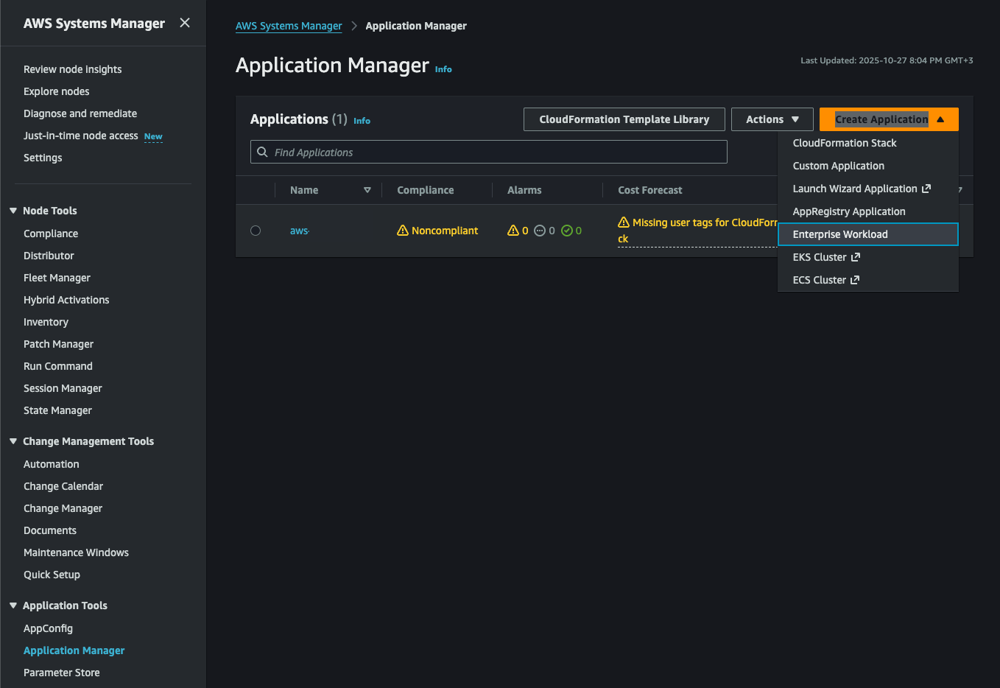This screenshot has height=688, width=1000.
Task: Open the Actions dropdown
Action: pos(772,119)
